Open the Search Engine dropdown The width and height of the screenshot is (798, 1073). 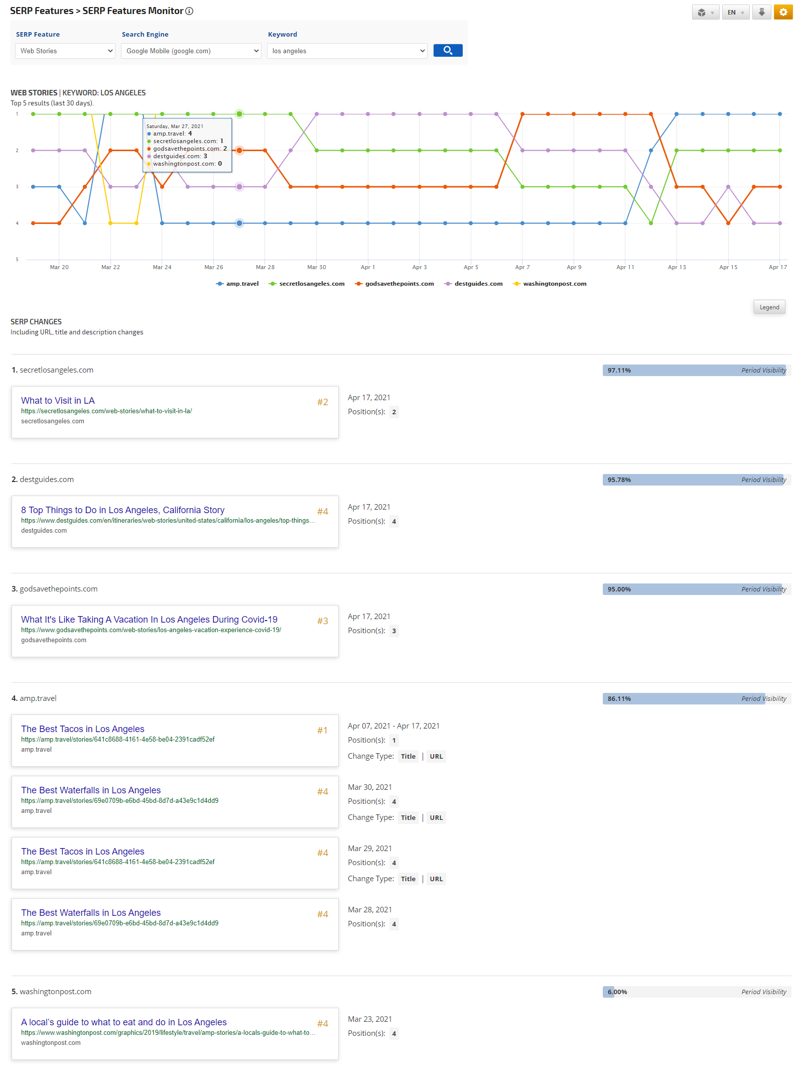pos(191,51)
